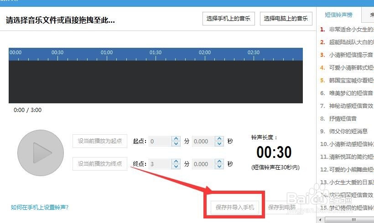Switch to 短信铃声榜 tab
374x223 pixels.
[x=339, y=15]
